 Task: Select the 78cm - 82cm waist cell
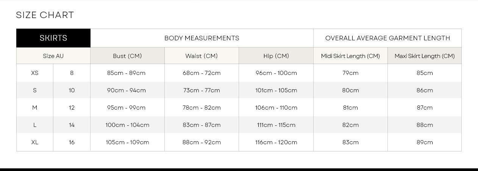(202, 108)
